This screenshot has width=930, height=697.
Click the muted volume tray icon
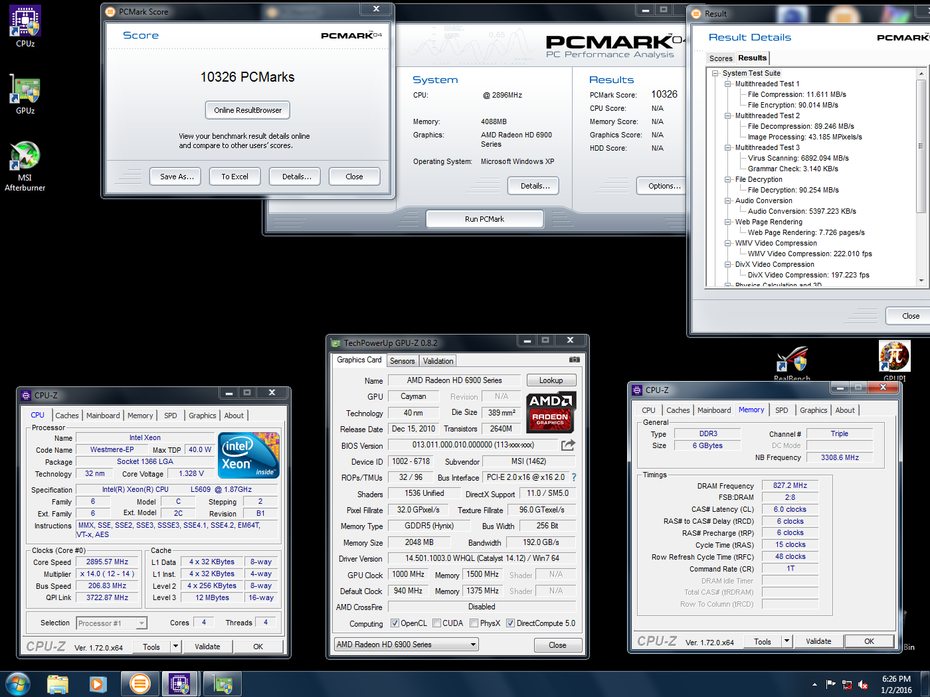click(x=863, y=684)
